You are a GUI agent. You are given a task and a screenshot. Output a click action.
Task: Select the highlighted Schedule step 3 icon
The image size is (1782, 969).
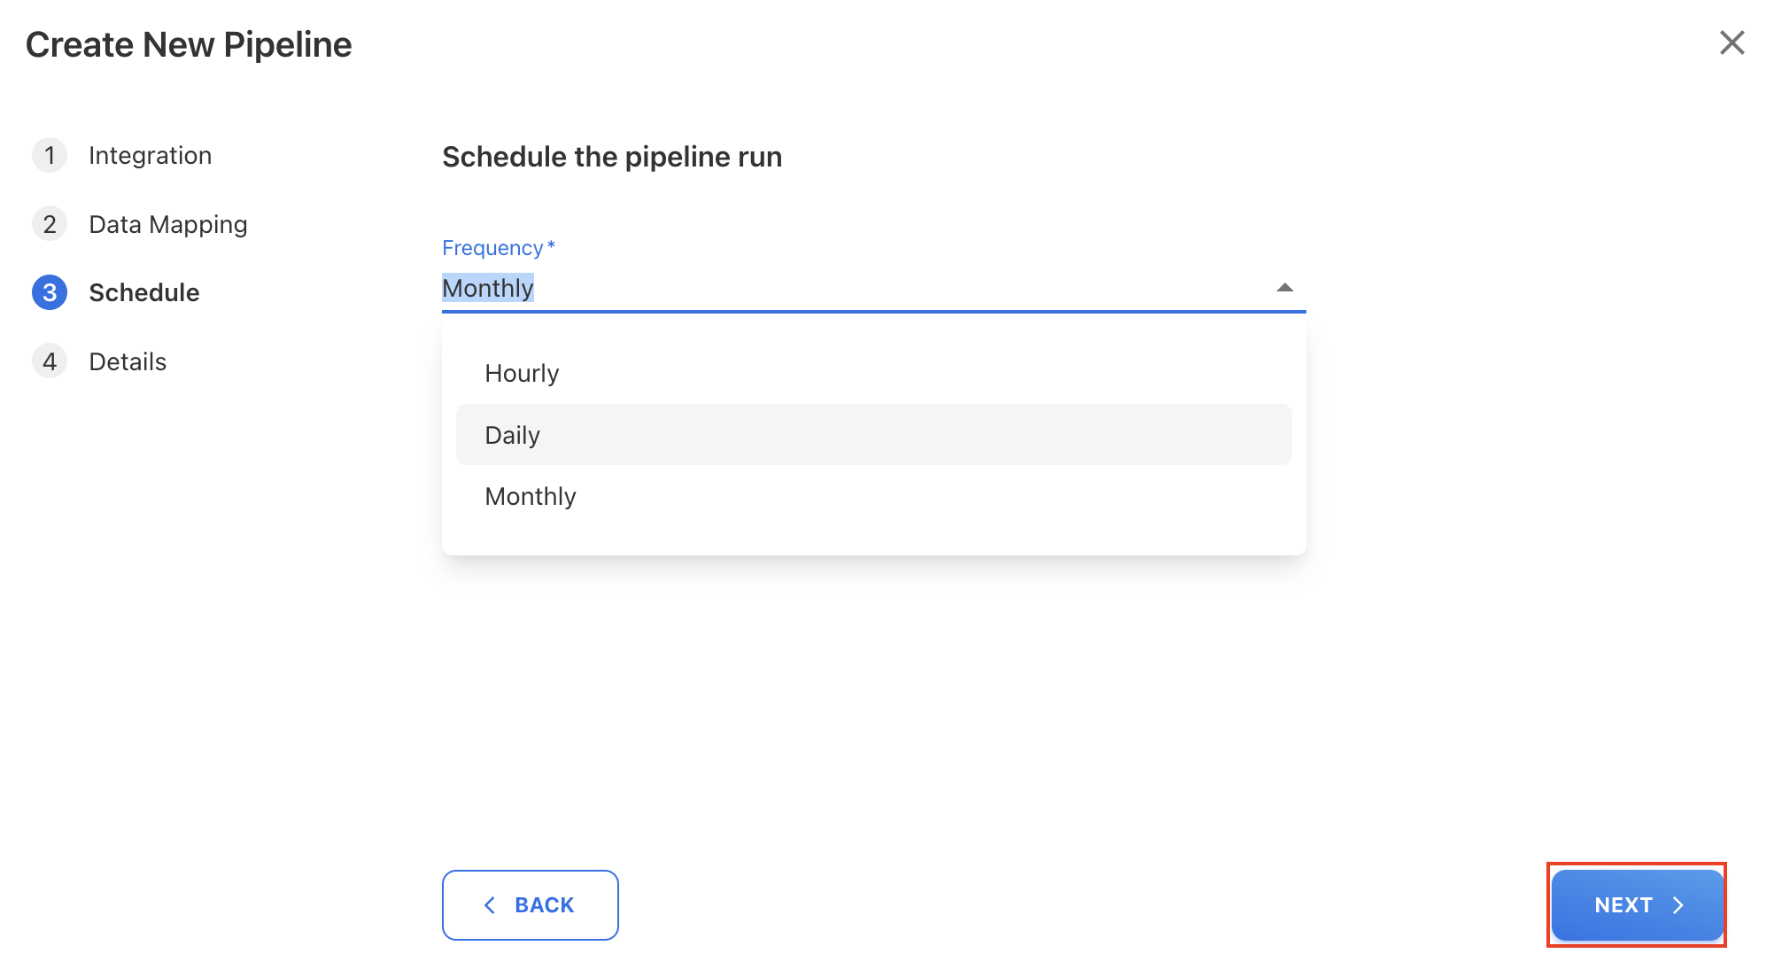[50, 292]
